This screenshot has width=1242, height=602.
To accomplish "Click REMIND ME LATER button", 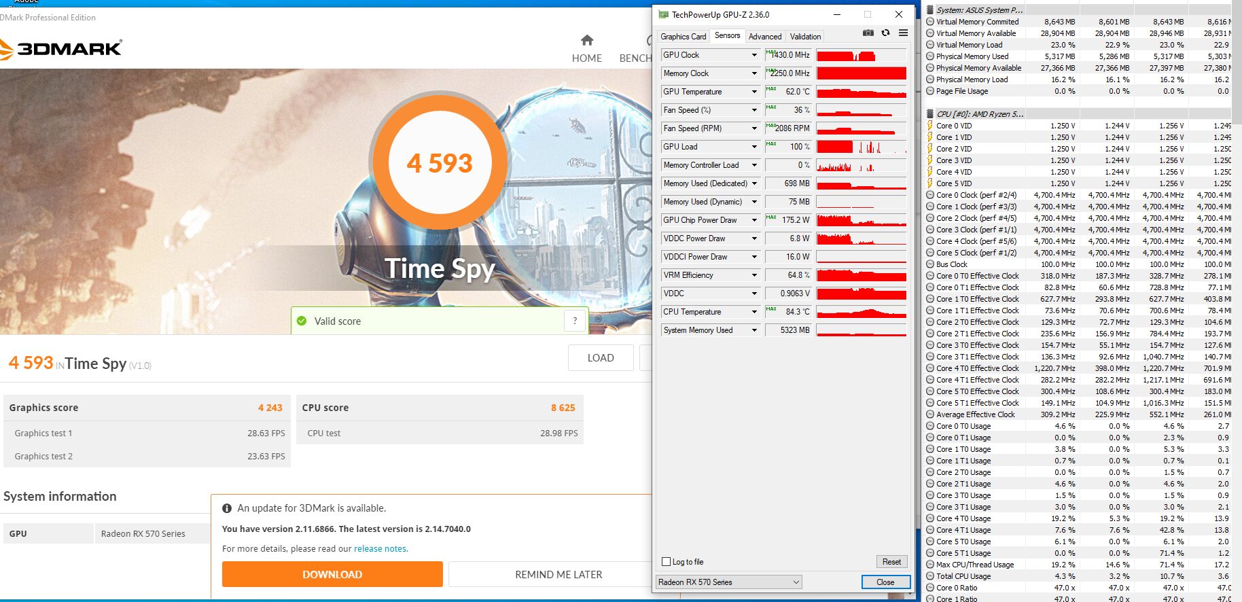I will click(x=558, y=574).
